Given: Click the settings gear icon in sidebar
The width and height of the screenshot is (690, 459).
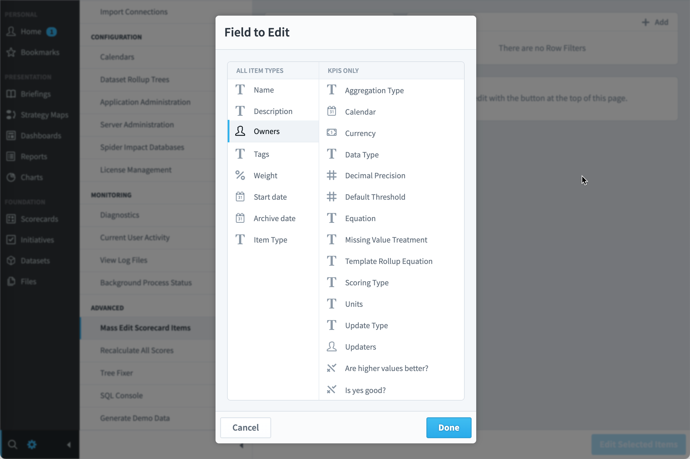Looking at the screenshot, I should (32, 445).
